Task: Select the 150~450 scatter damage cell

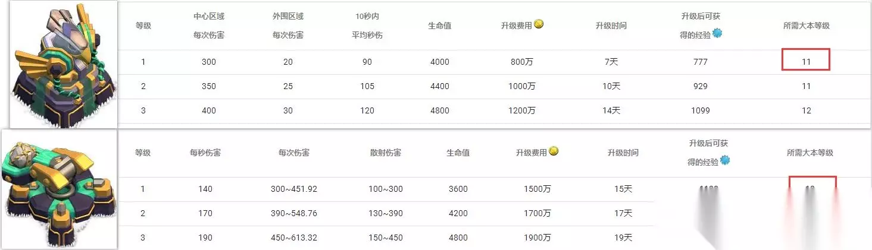Action: point(385,238)
